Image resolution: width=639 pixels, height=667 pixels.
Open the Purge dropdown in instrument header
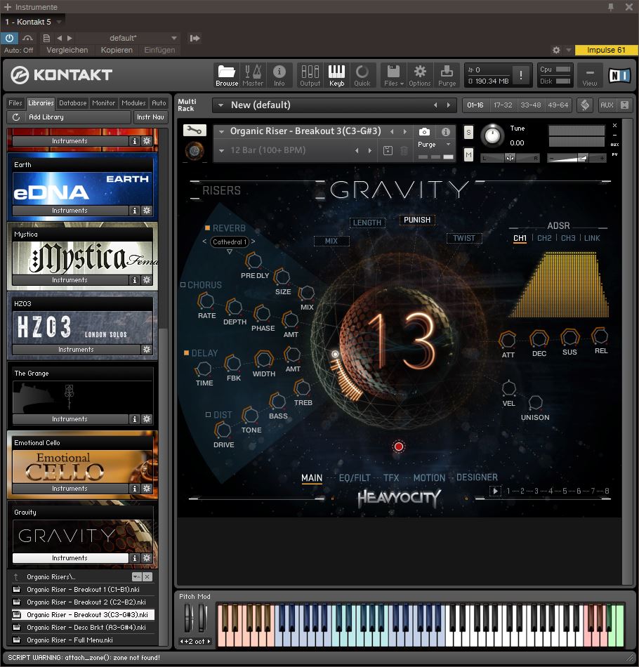(448, 145)
